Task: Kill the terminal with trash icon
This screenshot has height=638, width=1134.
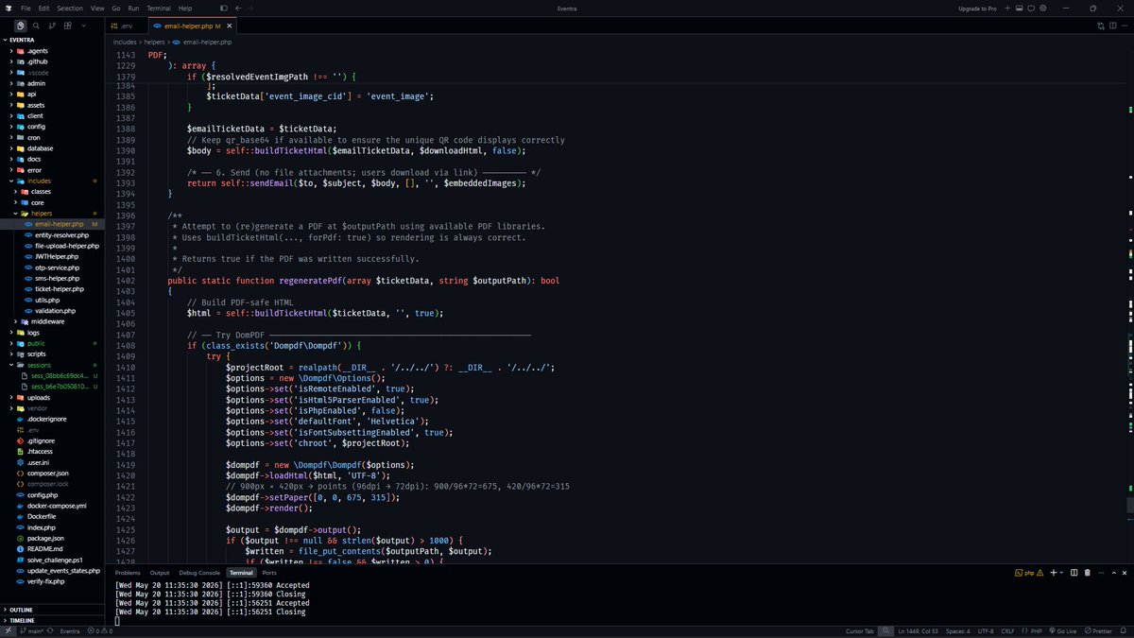Action: pos(1087,573)
